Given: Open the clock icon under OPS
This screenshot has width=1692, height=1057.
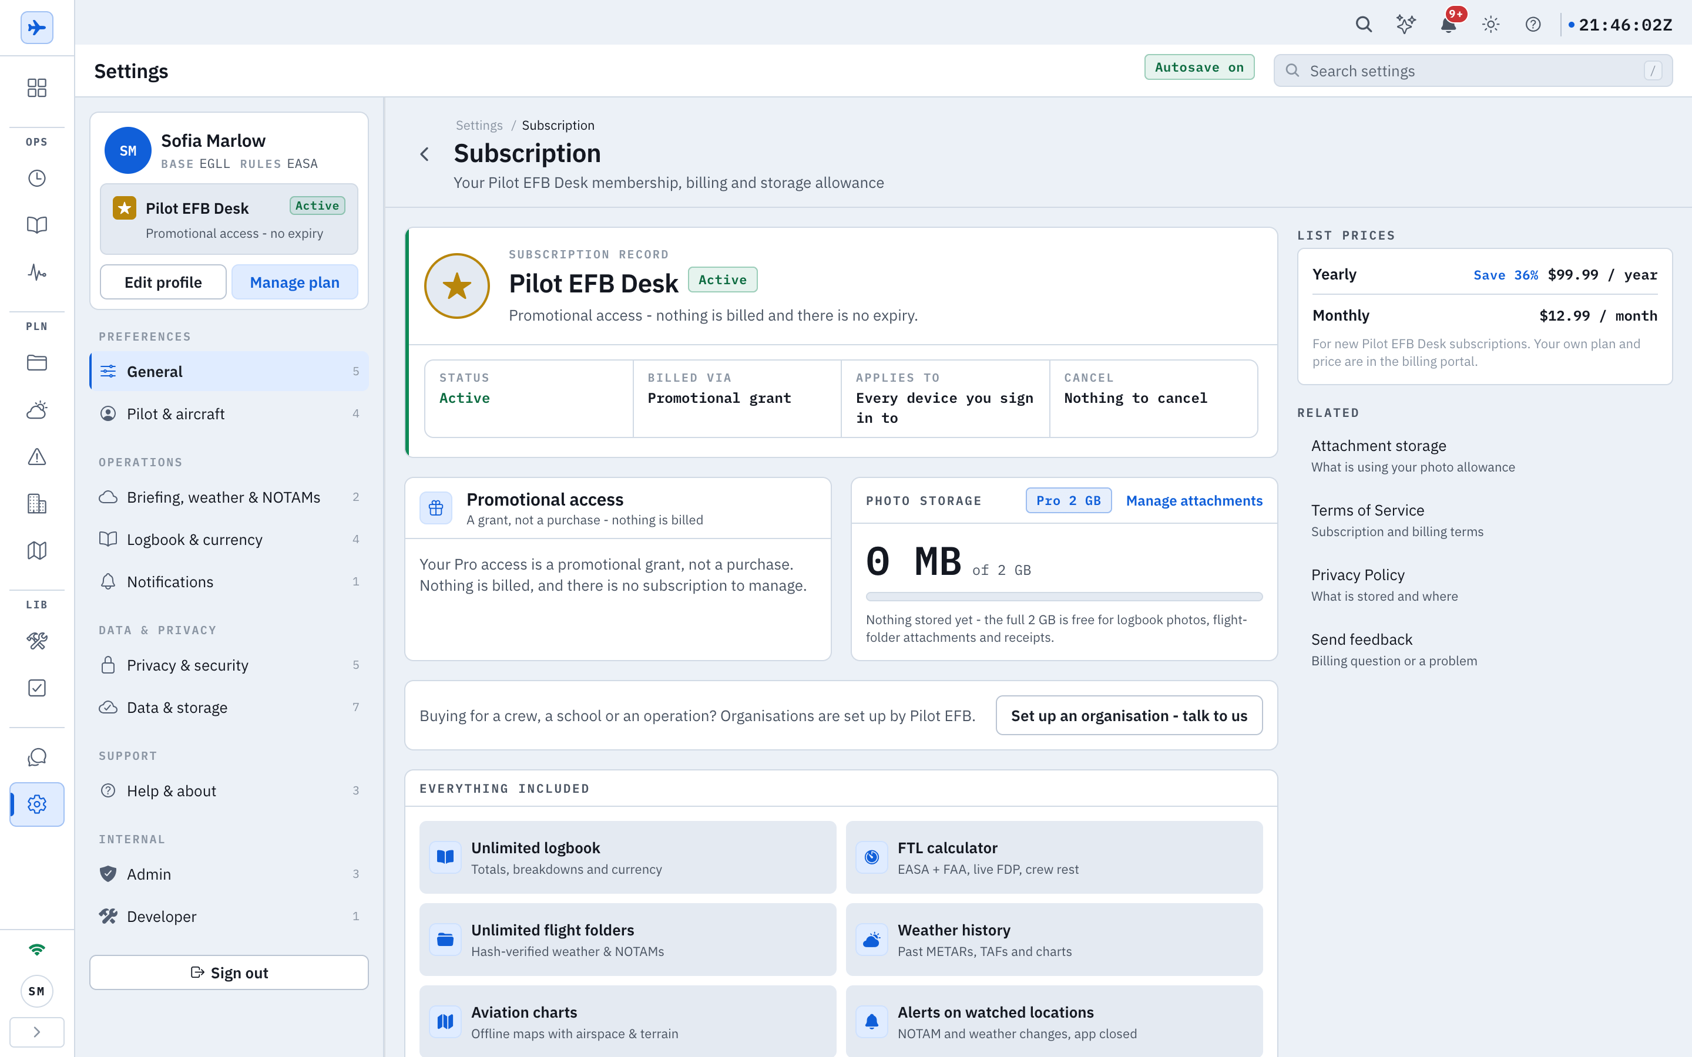Looking at the screenshot, I should [x=37, y=179].
